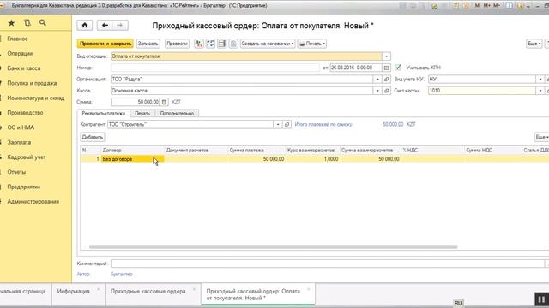This screenshot has height=308, width=549.
Task: Open the Еще menu in the top toolbar
Action: [534, 44]
